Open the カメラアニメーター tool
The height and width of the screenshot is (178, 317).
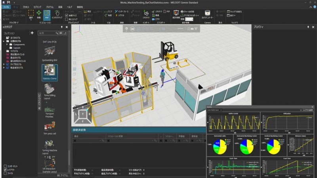pyautogui.click(x=207, y=15)
